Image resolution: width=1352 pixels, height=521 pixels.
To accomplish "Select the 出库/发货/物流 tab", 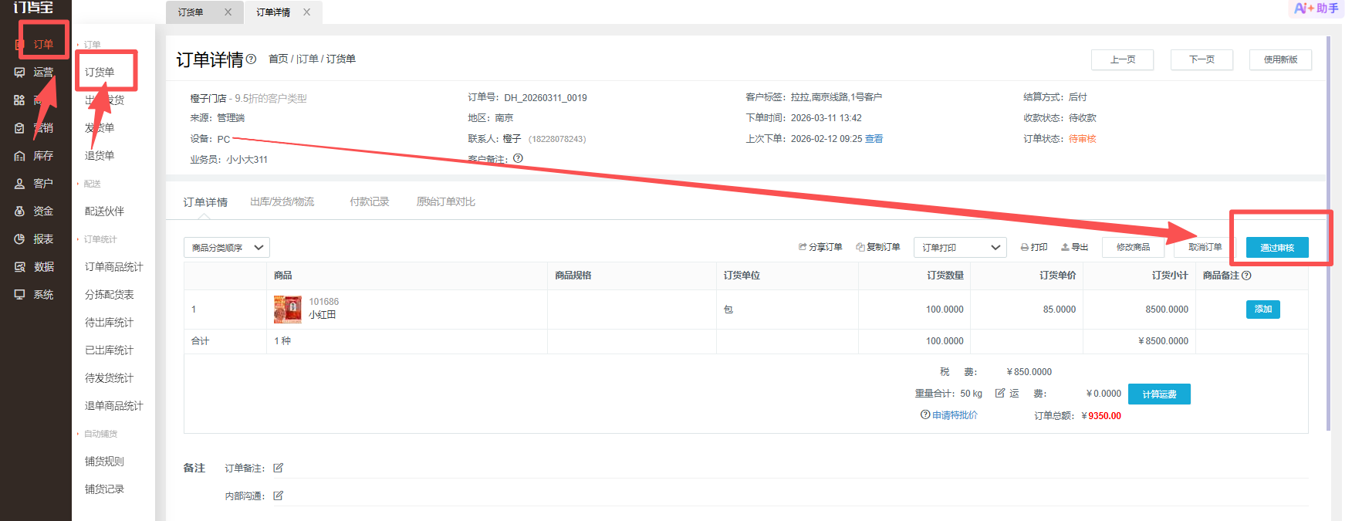I will click(x=282, y=202).
